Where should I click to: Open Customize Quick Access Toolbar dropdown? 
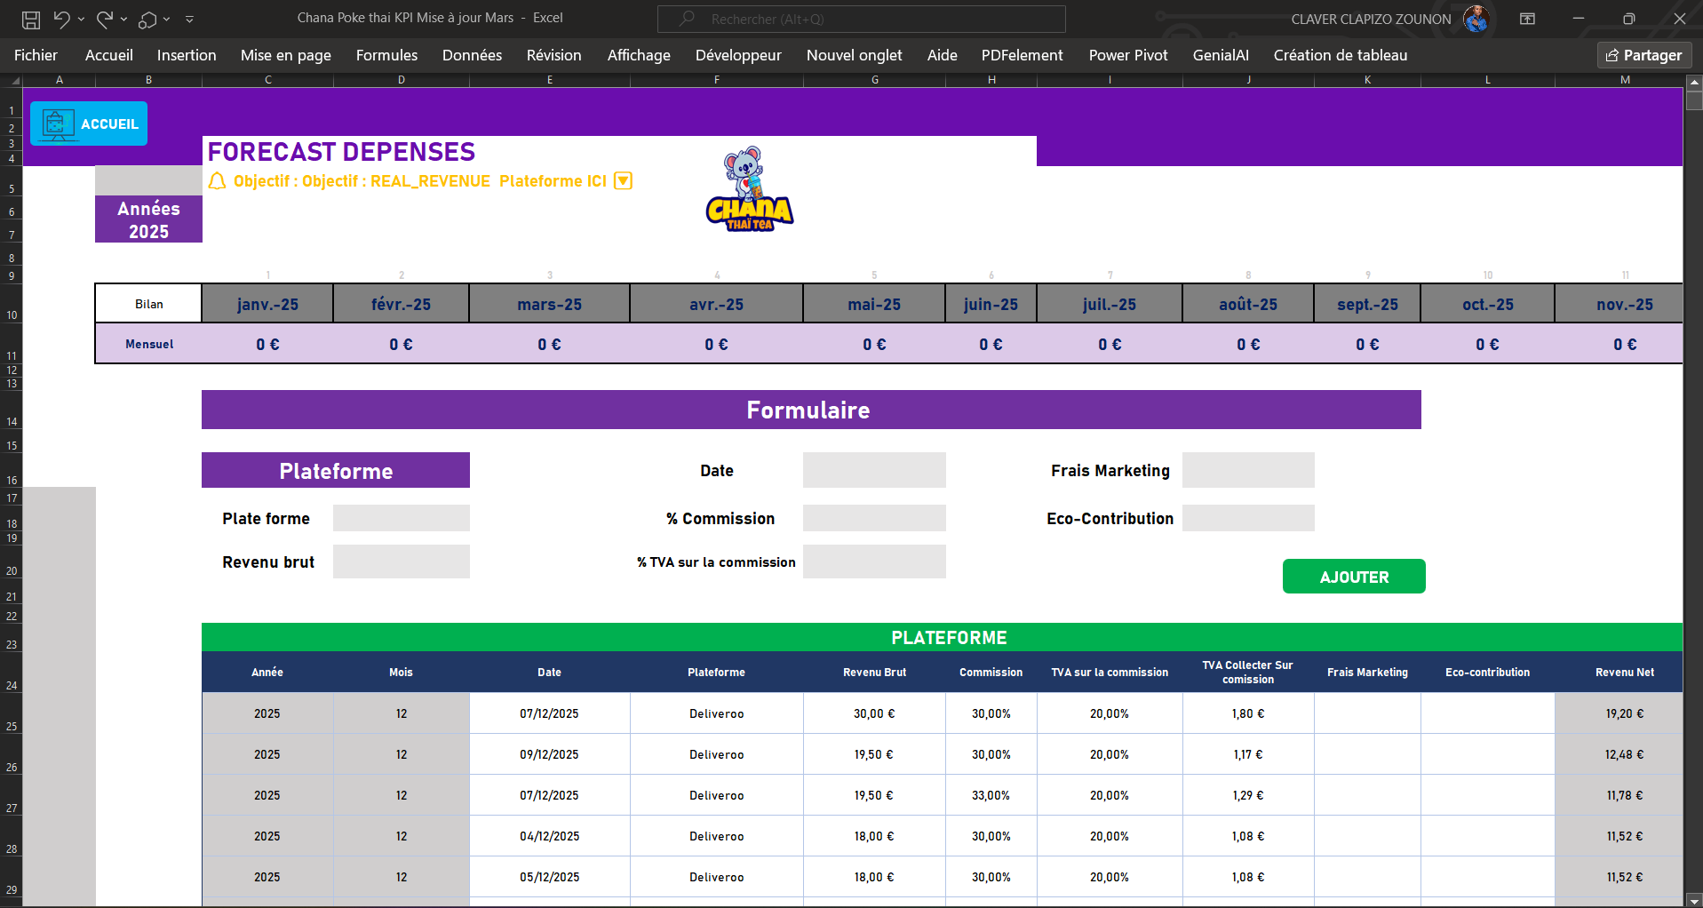[x=189, y=19]
